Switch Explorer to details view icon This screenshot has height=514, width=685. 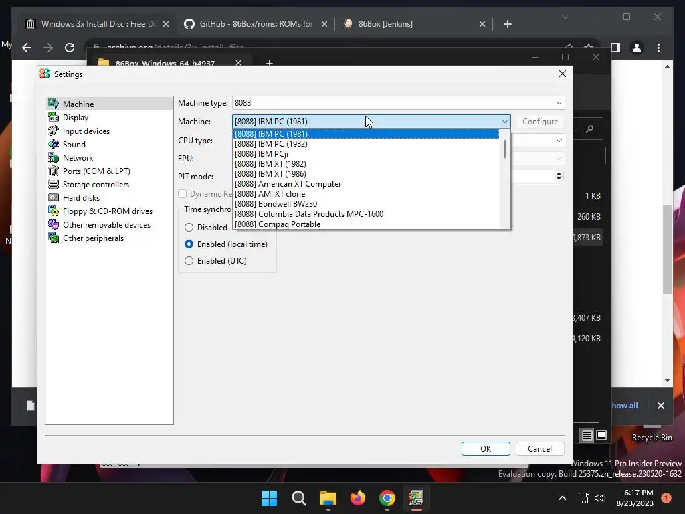(x=587, y=435)
